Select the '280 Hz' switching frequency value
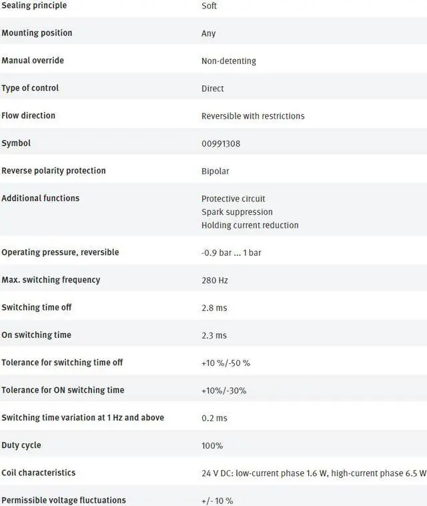 click(214, 280)
